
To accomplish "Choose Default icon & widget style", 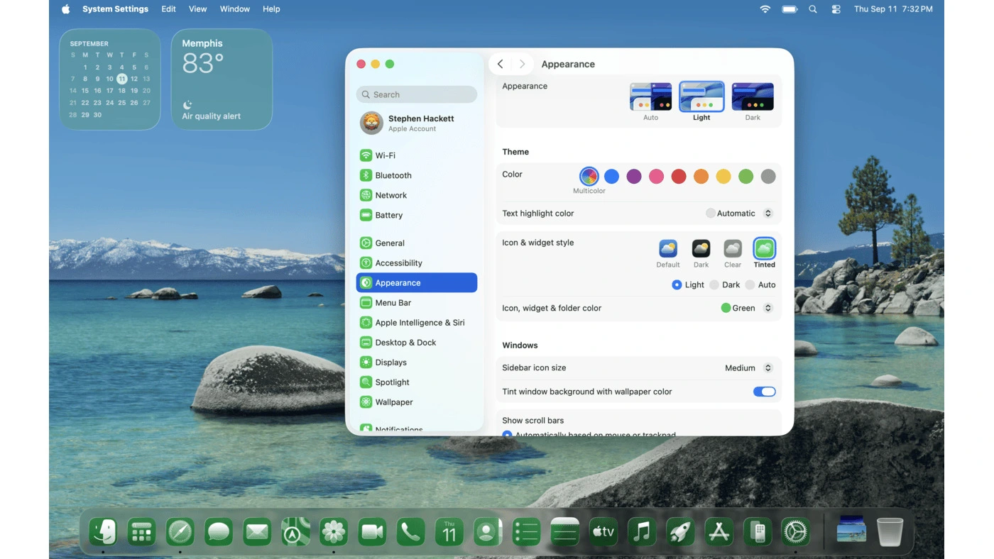I will [668, 248].
